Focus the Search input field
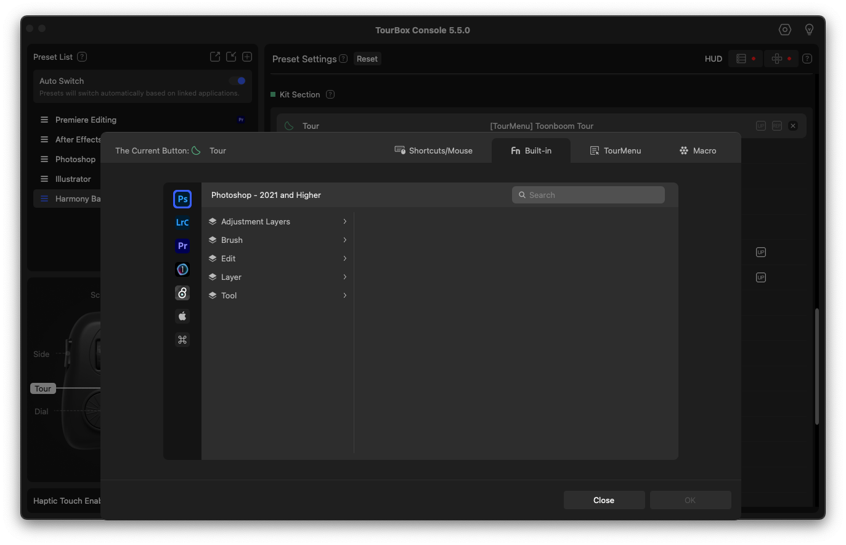846x545 pixels. point(588,195)
